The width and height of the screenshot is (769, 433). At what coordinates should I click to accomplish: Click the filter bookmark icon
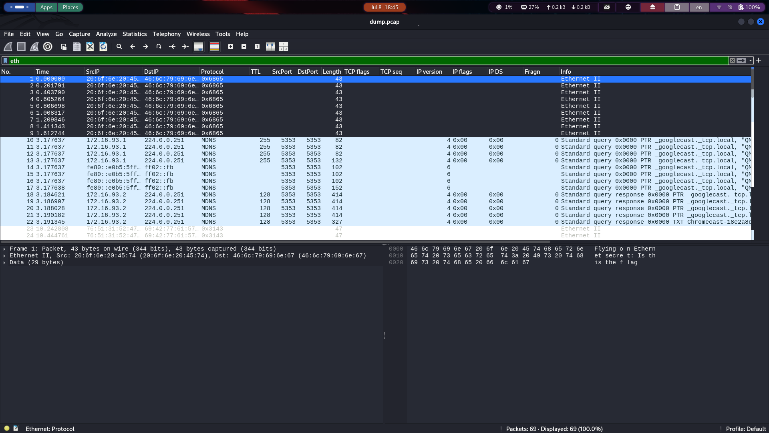(x=5, y=61)
